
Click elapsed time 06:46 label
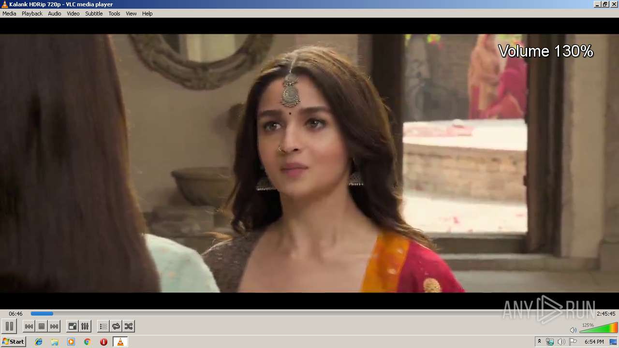tap(15, 314)
